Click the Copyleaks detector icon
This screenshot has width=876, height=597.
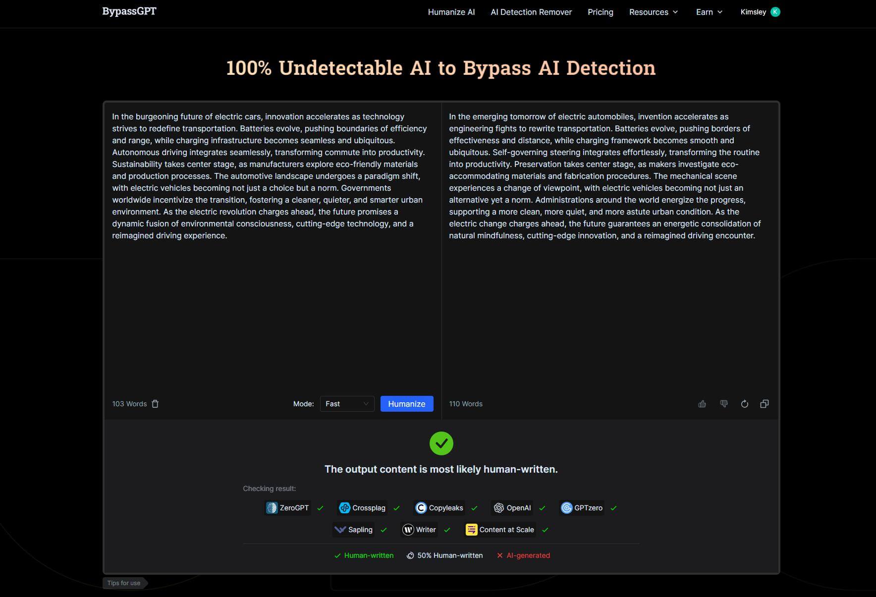pyautogui.click(x=421, y=508)
